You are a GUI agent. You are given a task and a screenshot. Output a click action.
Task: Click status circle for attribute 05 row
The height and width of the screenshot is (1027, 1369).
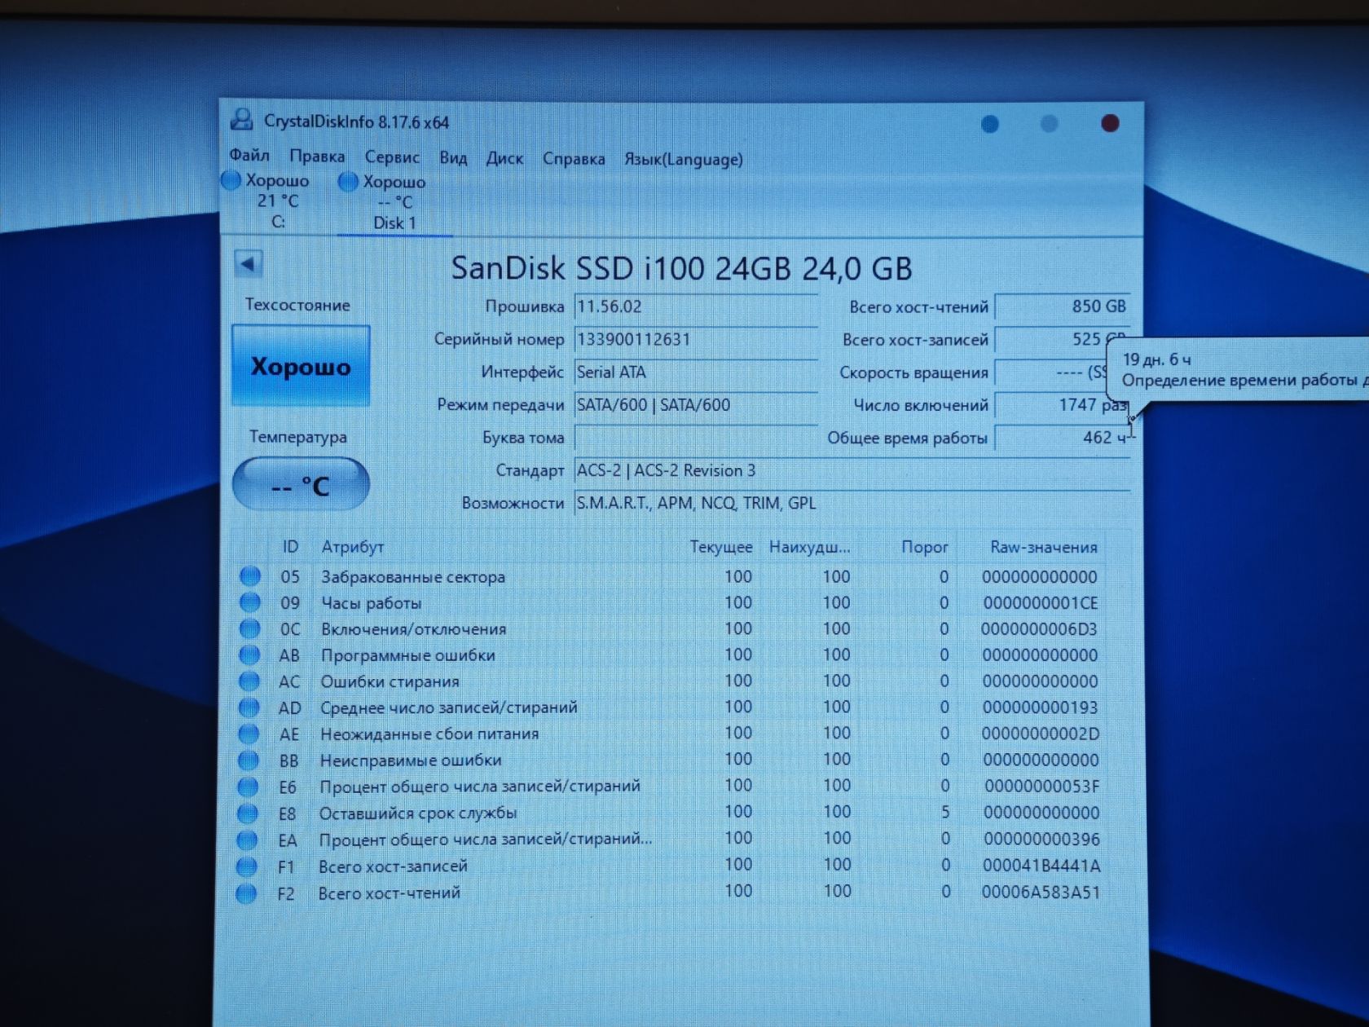click(249, 576)
